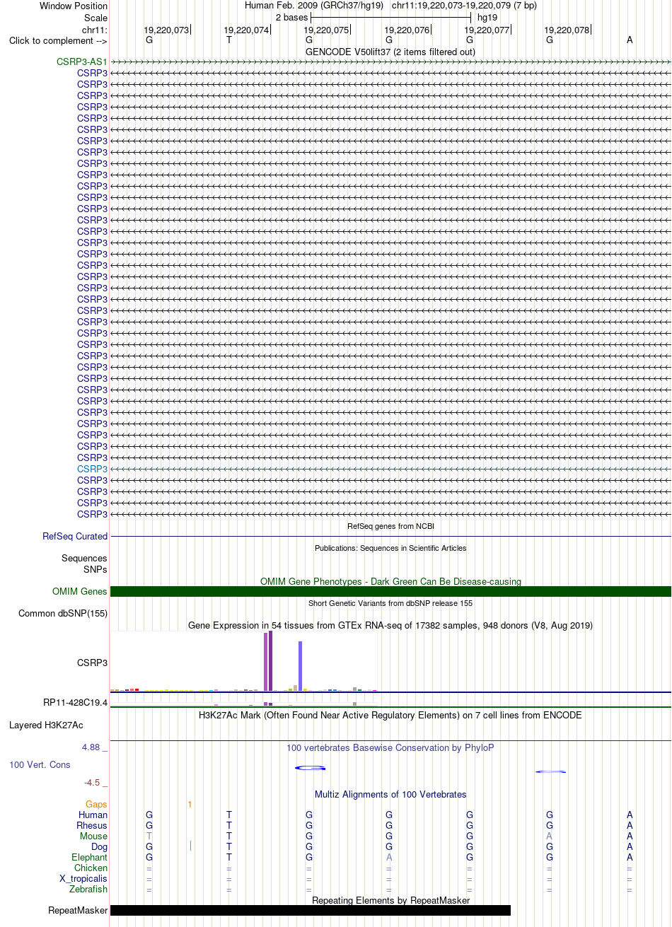The height and width of the screenshot is (927, 672).
Task: Click the OMIM Genes track label
Action: [x=80, y=591]
